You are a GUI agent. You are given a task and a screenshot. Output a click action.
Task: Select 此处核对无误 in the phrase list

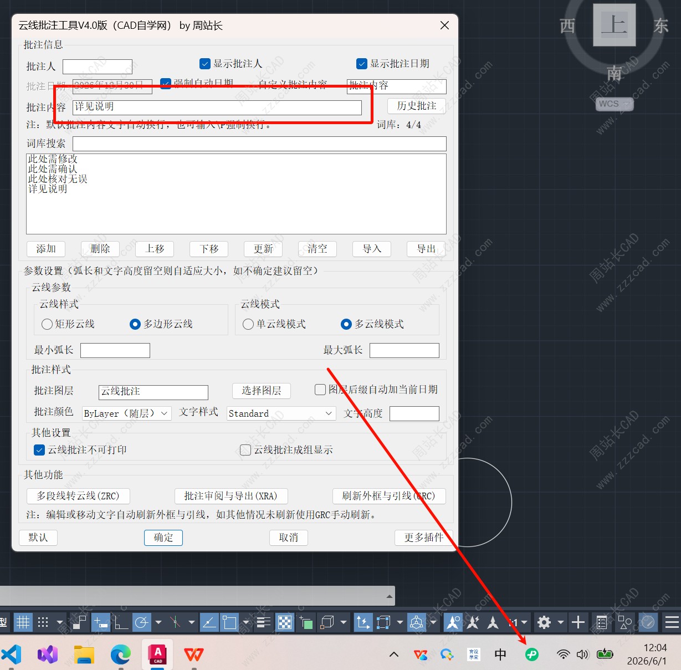click(58, 179)
